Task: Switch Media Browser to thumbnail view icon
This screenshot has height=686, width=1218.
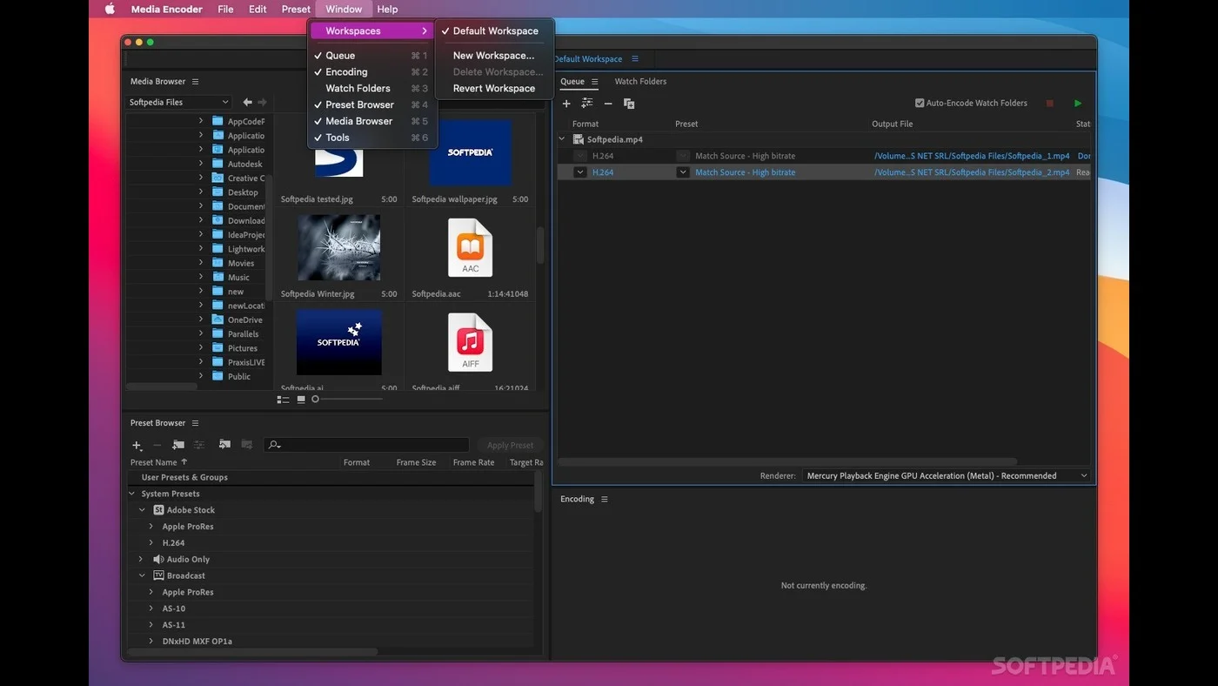Action: point(301,400)
